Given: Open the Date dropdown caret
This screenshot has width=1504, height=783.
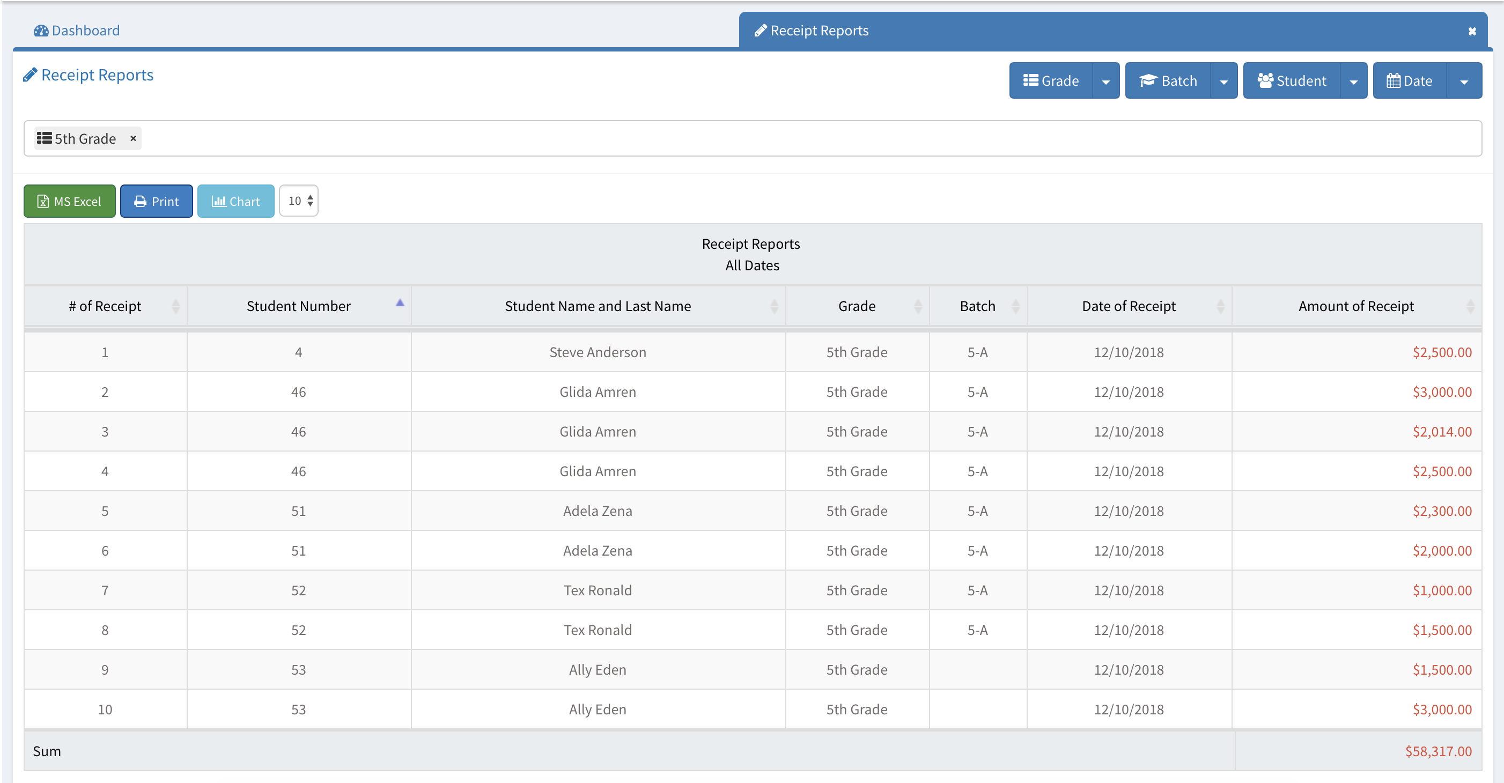Looking at the screenshot, I should 1464,81.
